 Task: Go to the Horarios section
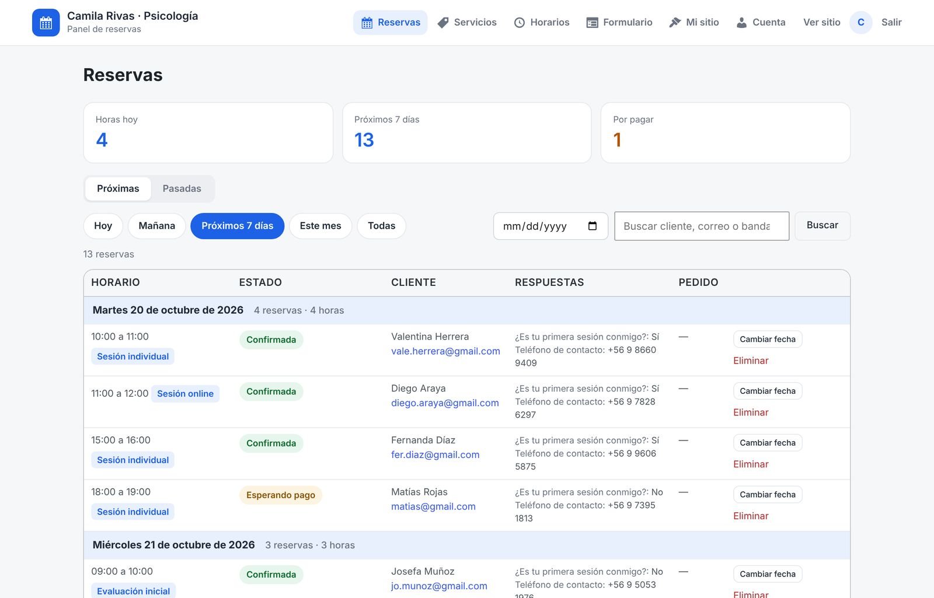click(x=542, y=22)
